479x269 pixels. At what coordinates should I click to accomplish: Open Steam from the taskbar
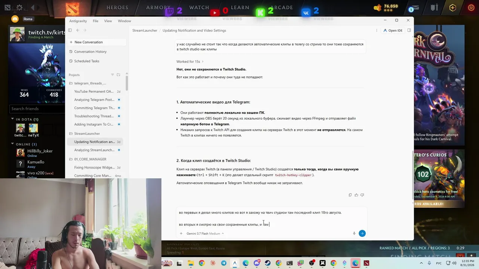point(268,263)
